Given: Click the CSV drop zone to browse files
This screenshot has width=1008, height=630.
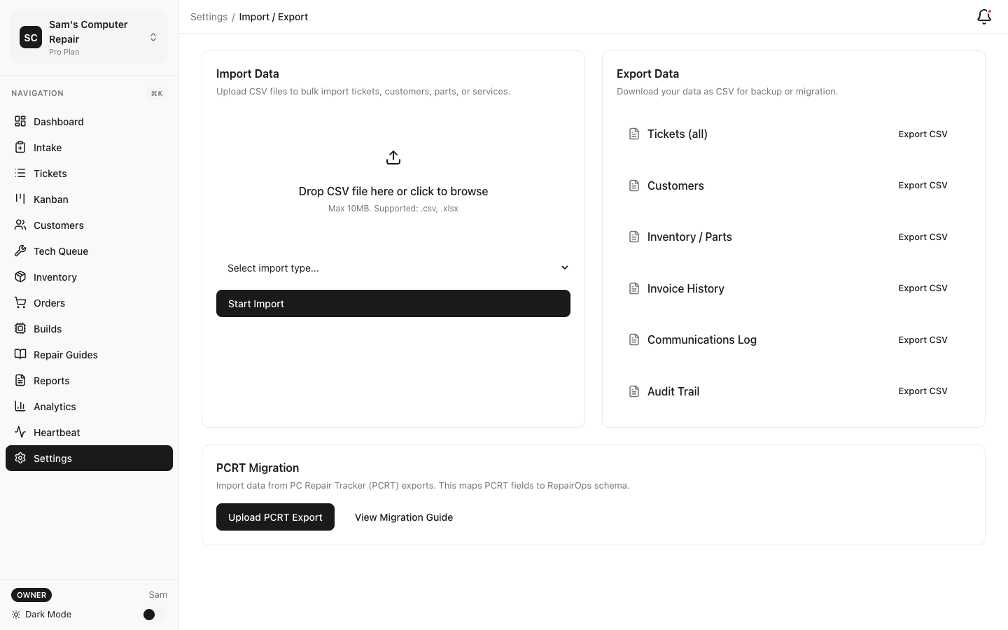Looking at the screenshot, I should point(393,191).
